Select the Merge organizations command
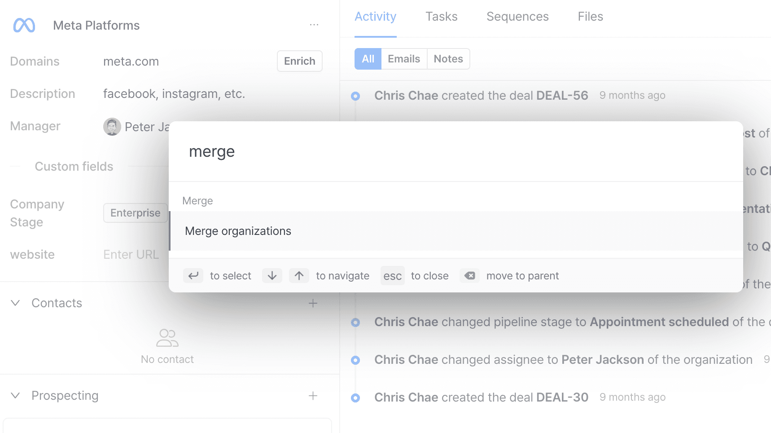Image resolution: width=771 pixels, height=433 pixels. click(456, 231)
